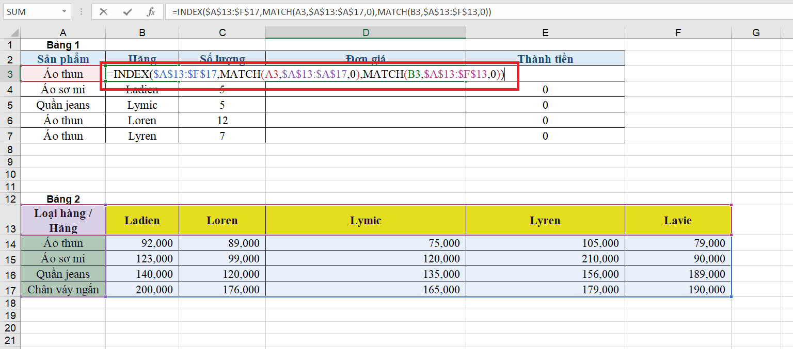This screenshot has width=793, height=349.
Task: Click the quantity cell showing 12
Action: 222,121
